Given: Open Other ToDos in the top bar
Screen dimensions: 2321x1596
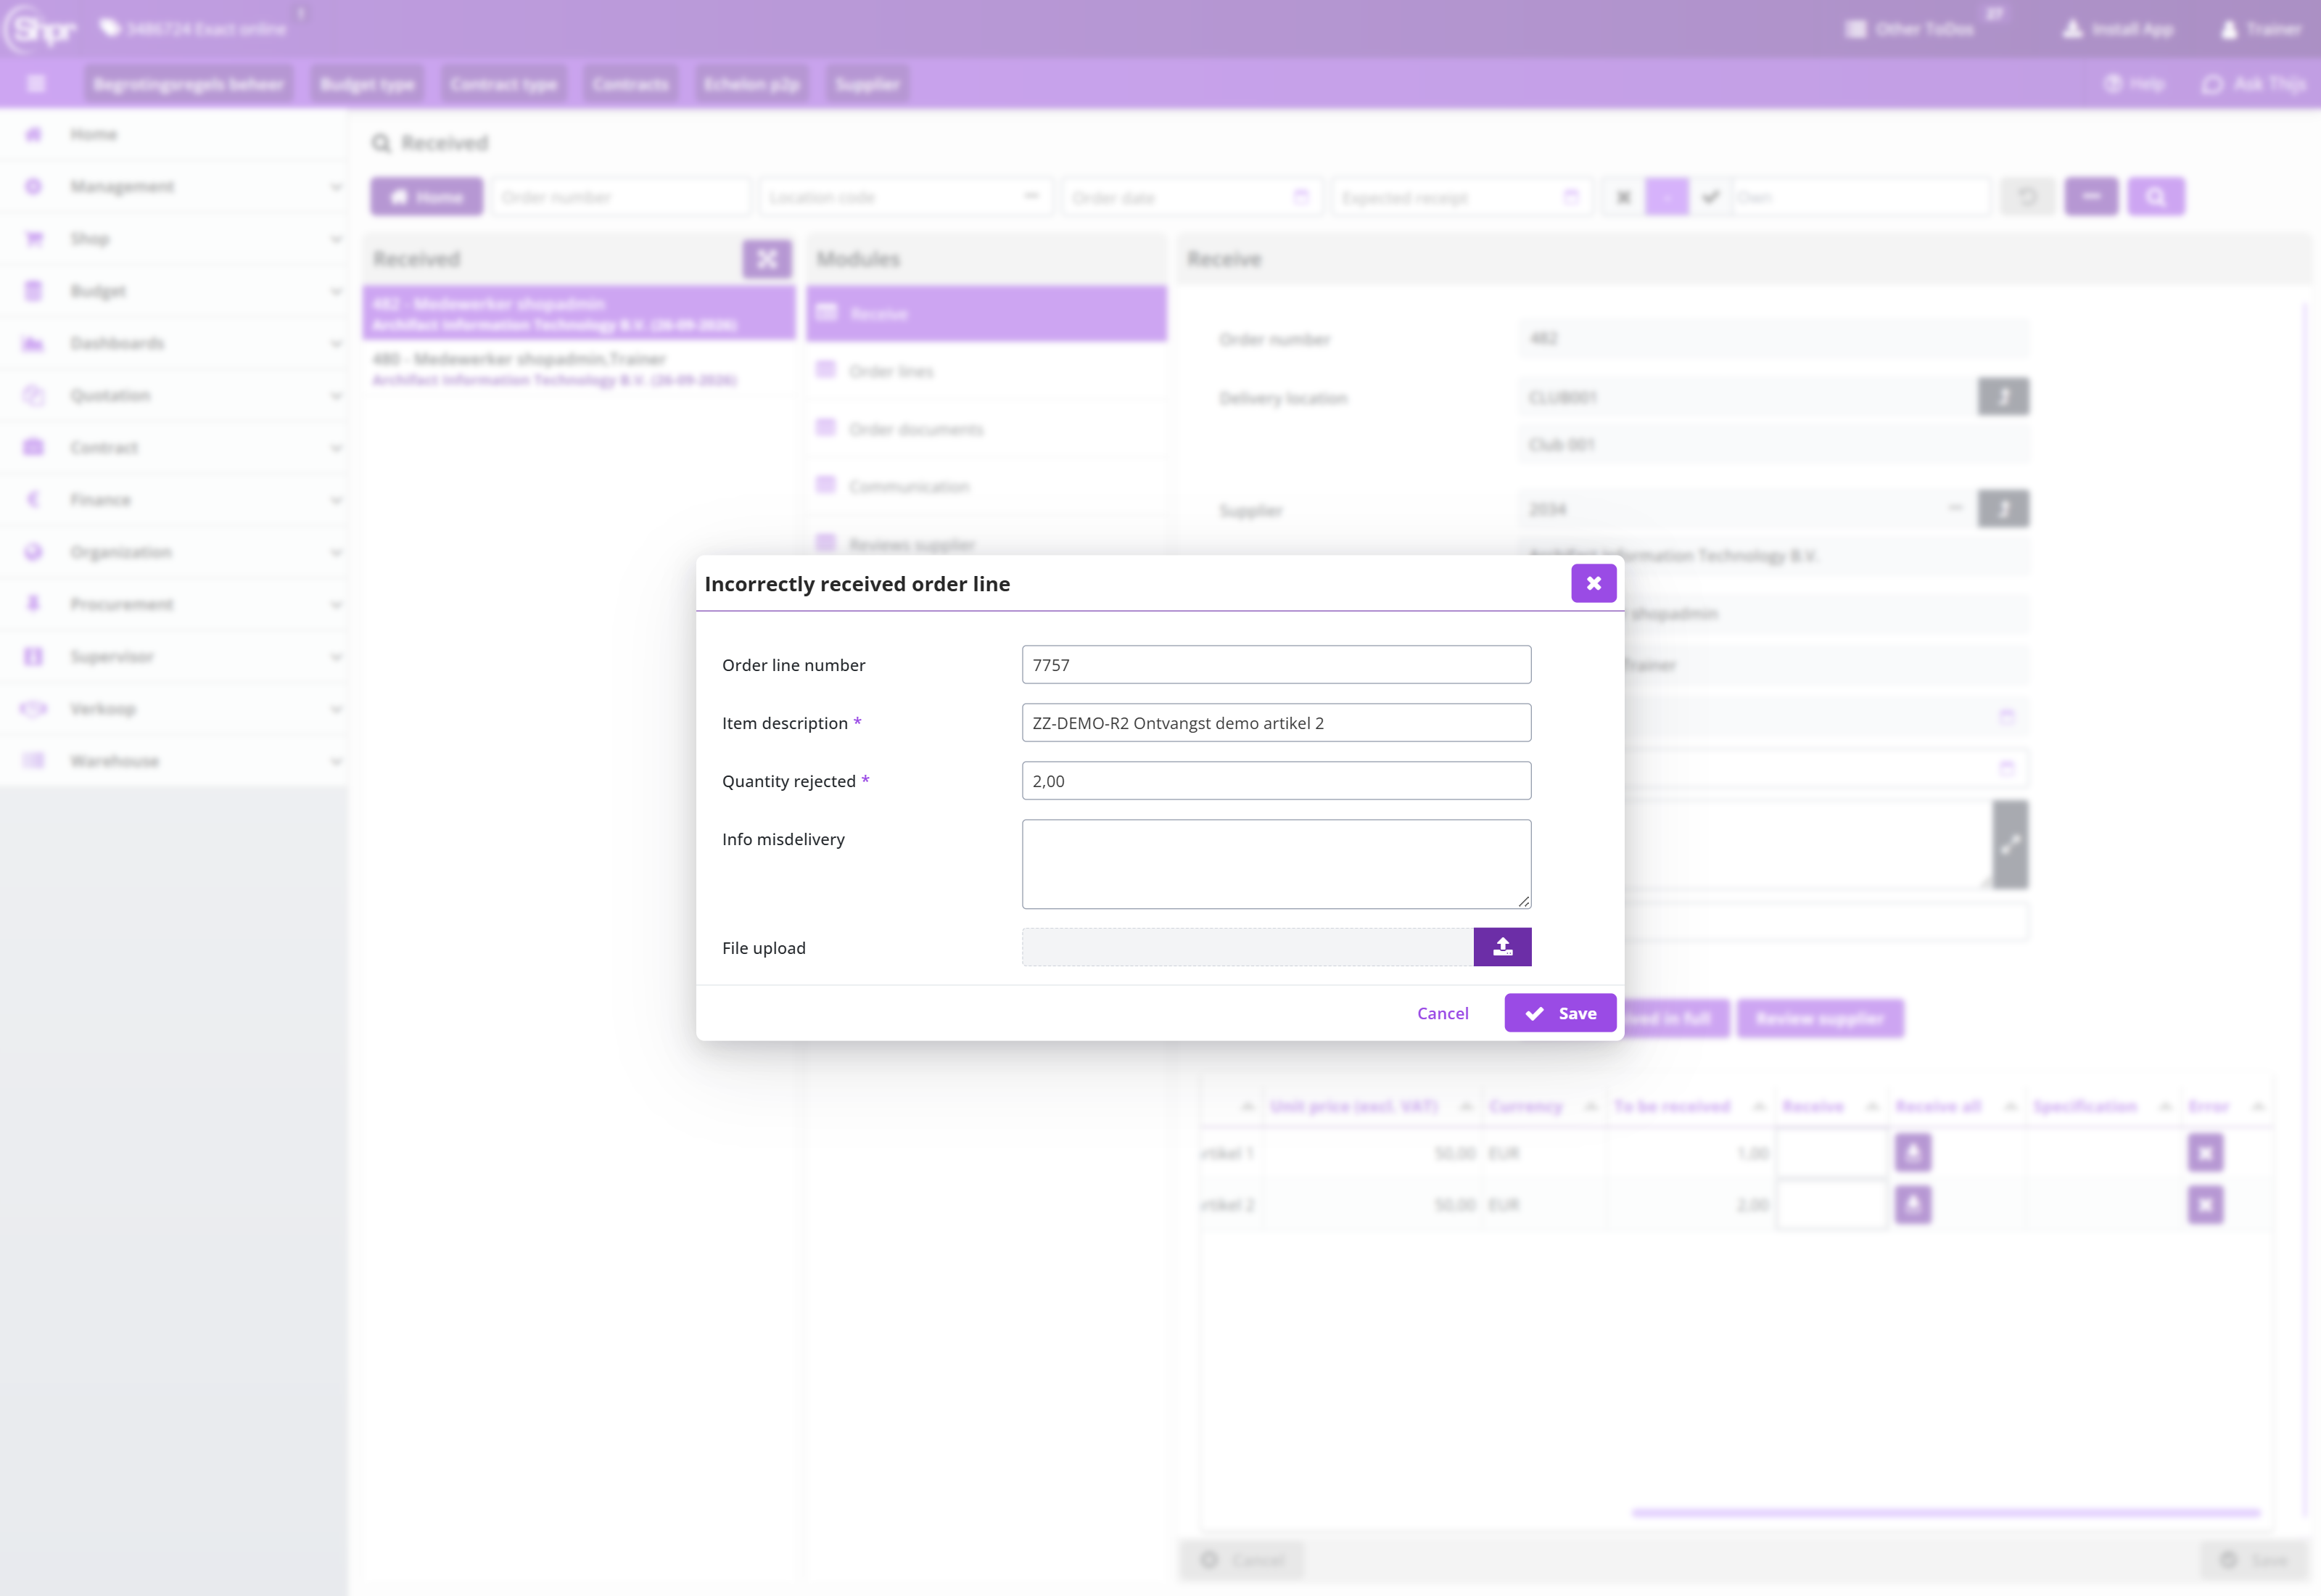Looking at the screenshot, I should pos(1910,29).
